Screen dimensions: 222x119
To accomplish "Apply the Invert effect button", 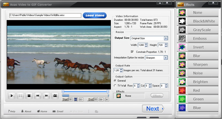I will (x=203, y=47).
